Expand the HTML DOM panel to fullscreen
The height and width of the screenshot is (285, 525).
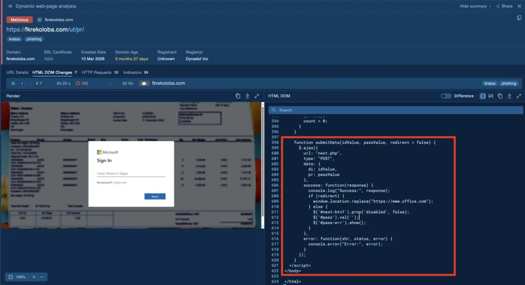(519, 96)
